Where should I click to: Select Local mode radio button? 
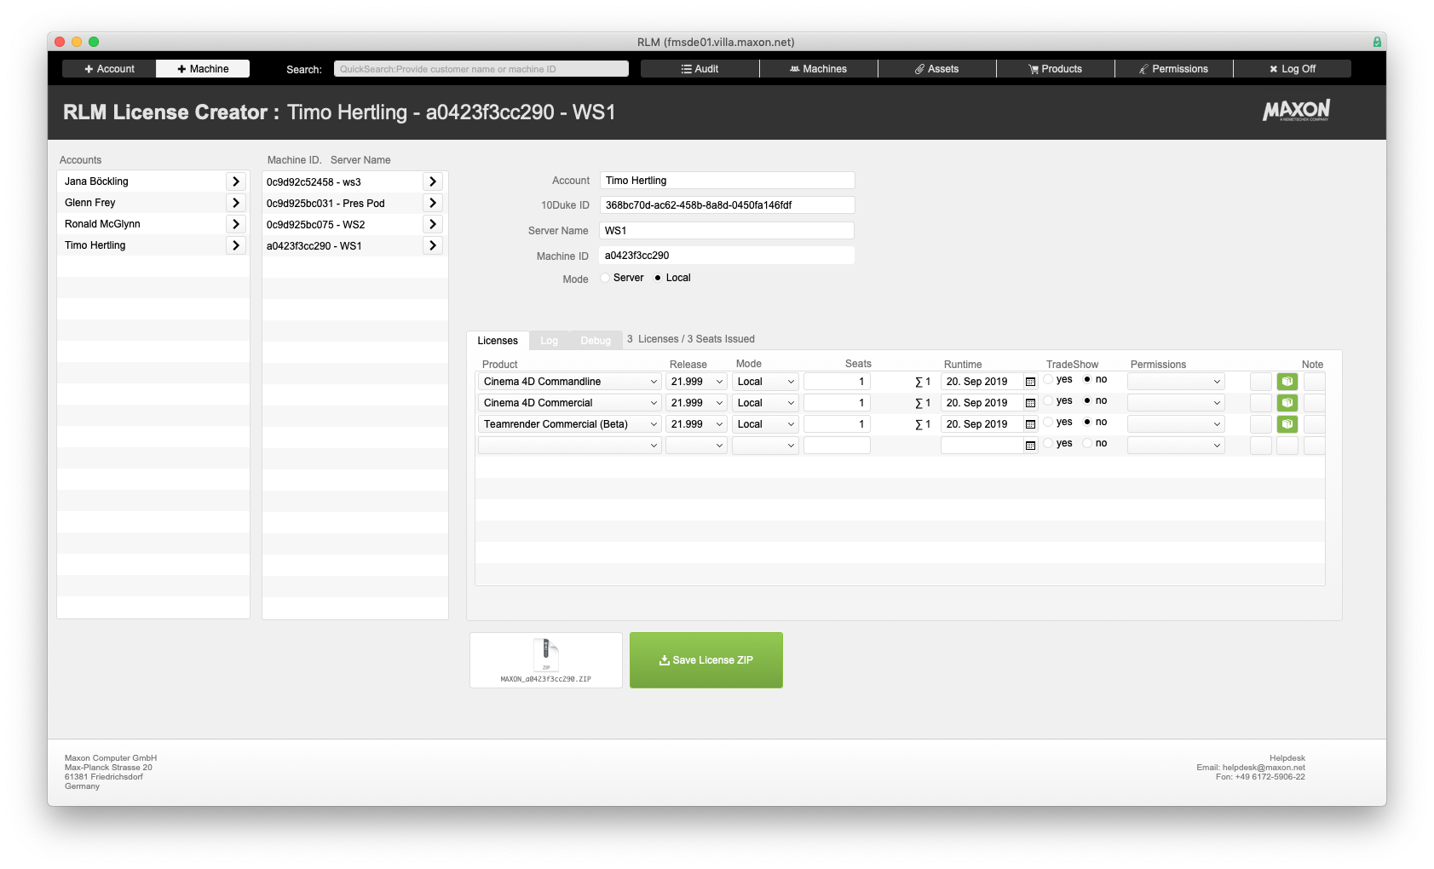(658, 278)
